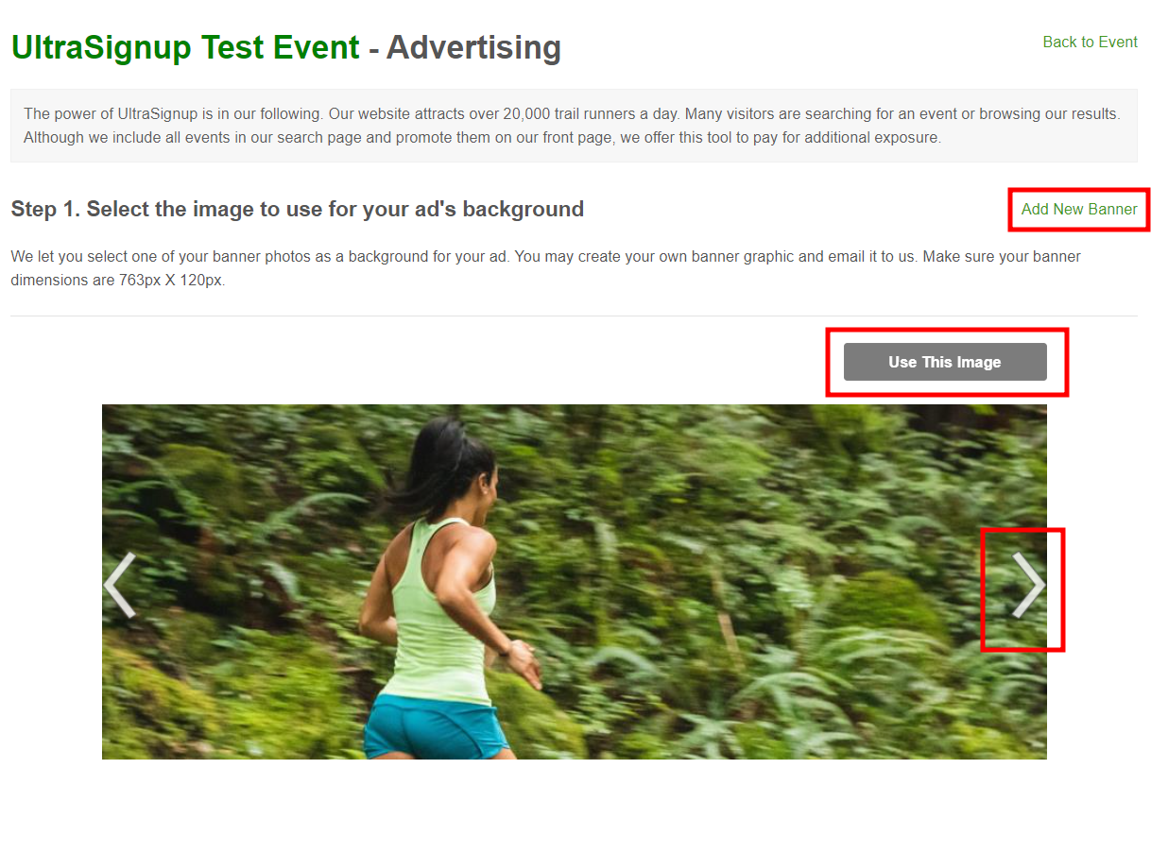Click the Step 1 section heading
1151x854 pixels.
point(297,209)
